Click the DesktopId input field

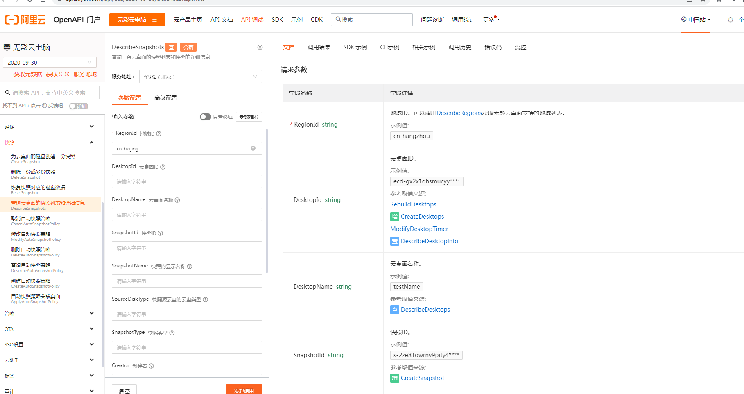[187, 181]
